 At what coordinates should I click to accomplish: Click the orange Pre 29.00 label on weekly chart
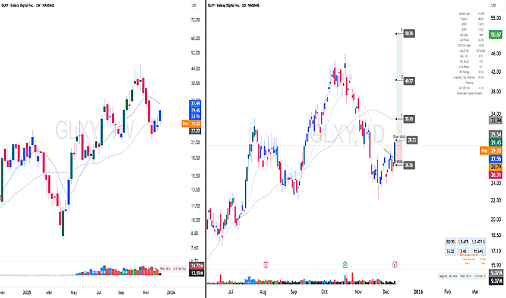191,124
